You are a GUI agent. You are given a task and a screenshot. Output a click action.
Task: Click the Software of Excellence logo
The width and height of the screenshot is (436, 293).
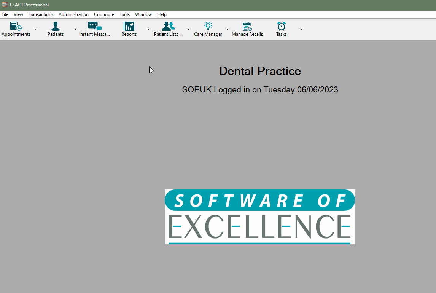click(260, 217)
